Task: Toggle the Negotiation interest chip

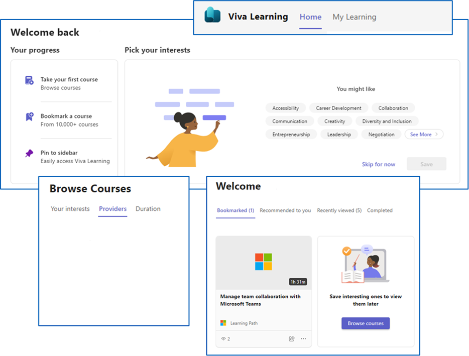Action: [x=381, y=135]
